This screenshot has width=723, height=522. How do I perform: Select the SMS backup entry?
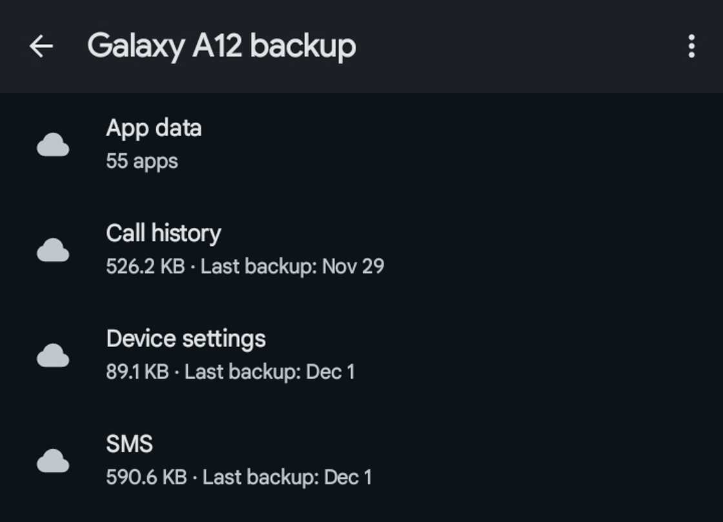(x=129, y=444)
